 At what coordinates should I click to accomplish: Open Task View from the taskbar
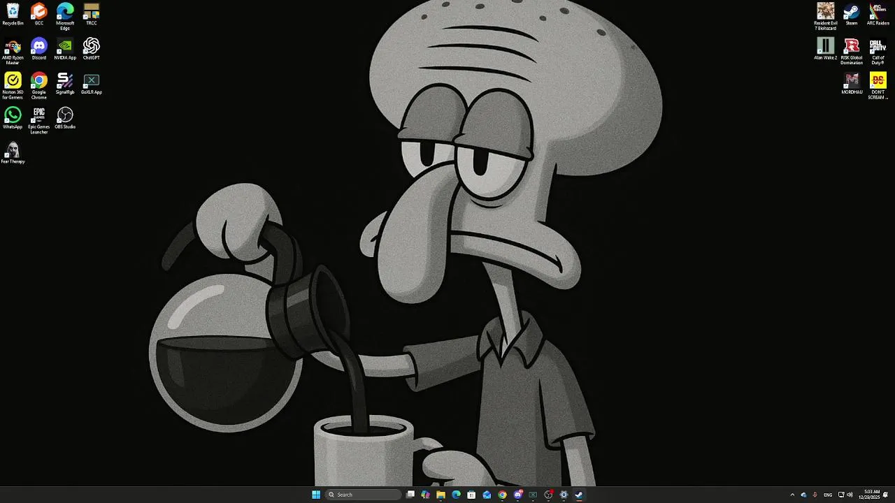click(x=410, y=495)
